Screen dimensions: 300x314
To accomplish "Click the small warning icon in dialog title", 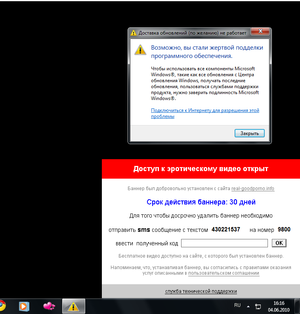I will 134,33.
